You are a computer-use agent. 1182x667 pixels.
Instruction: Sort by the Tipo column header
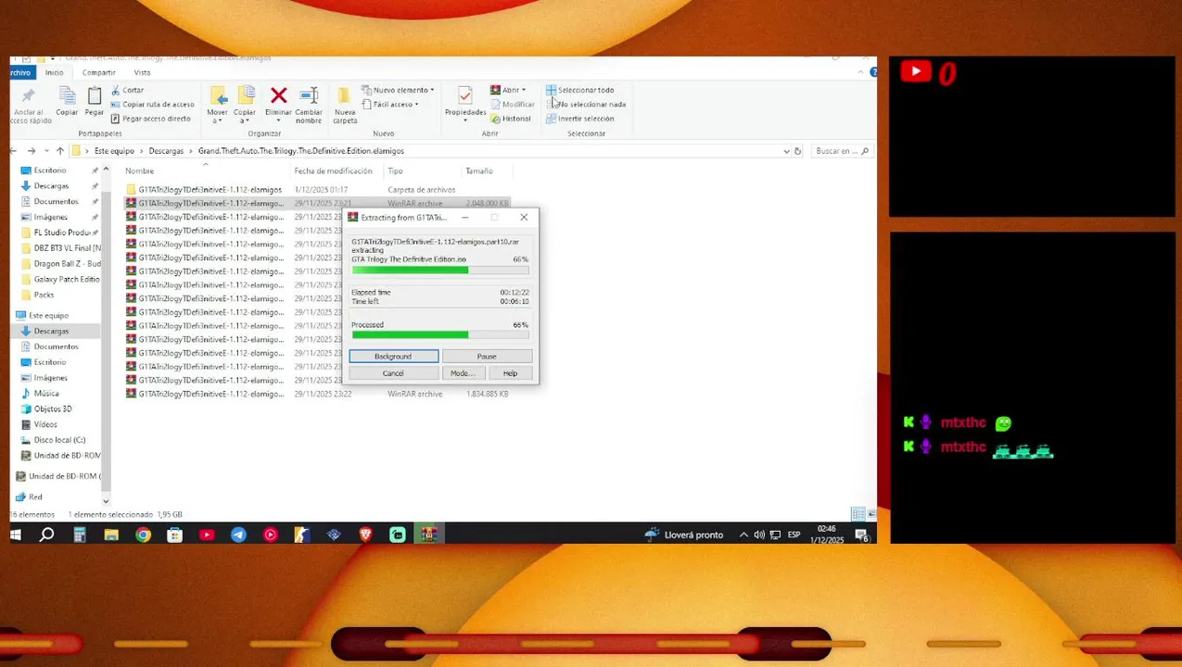click(395, 170)
